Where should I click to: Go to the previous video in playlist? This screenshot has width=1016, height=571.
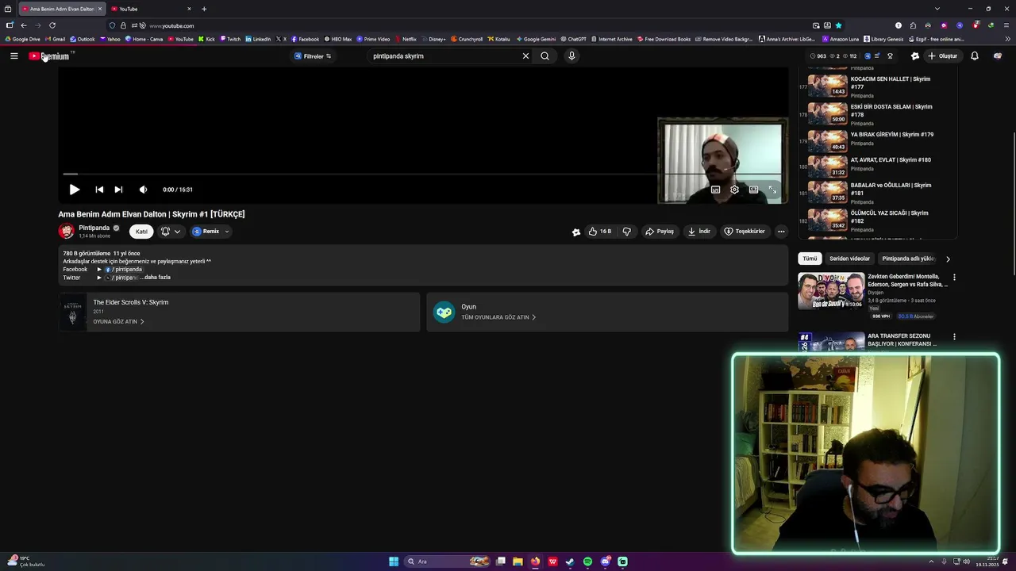point(99,190)
